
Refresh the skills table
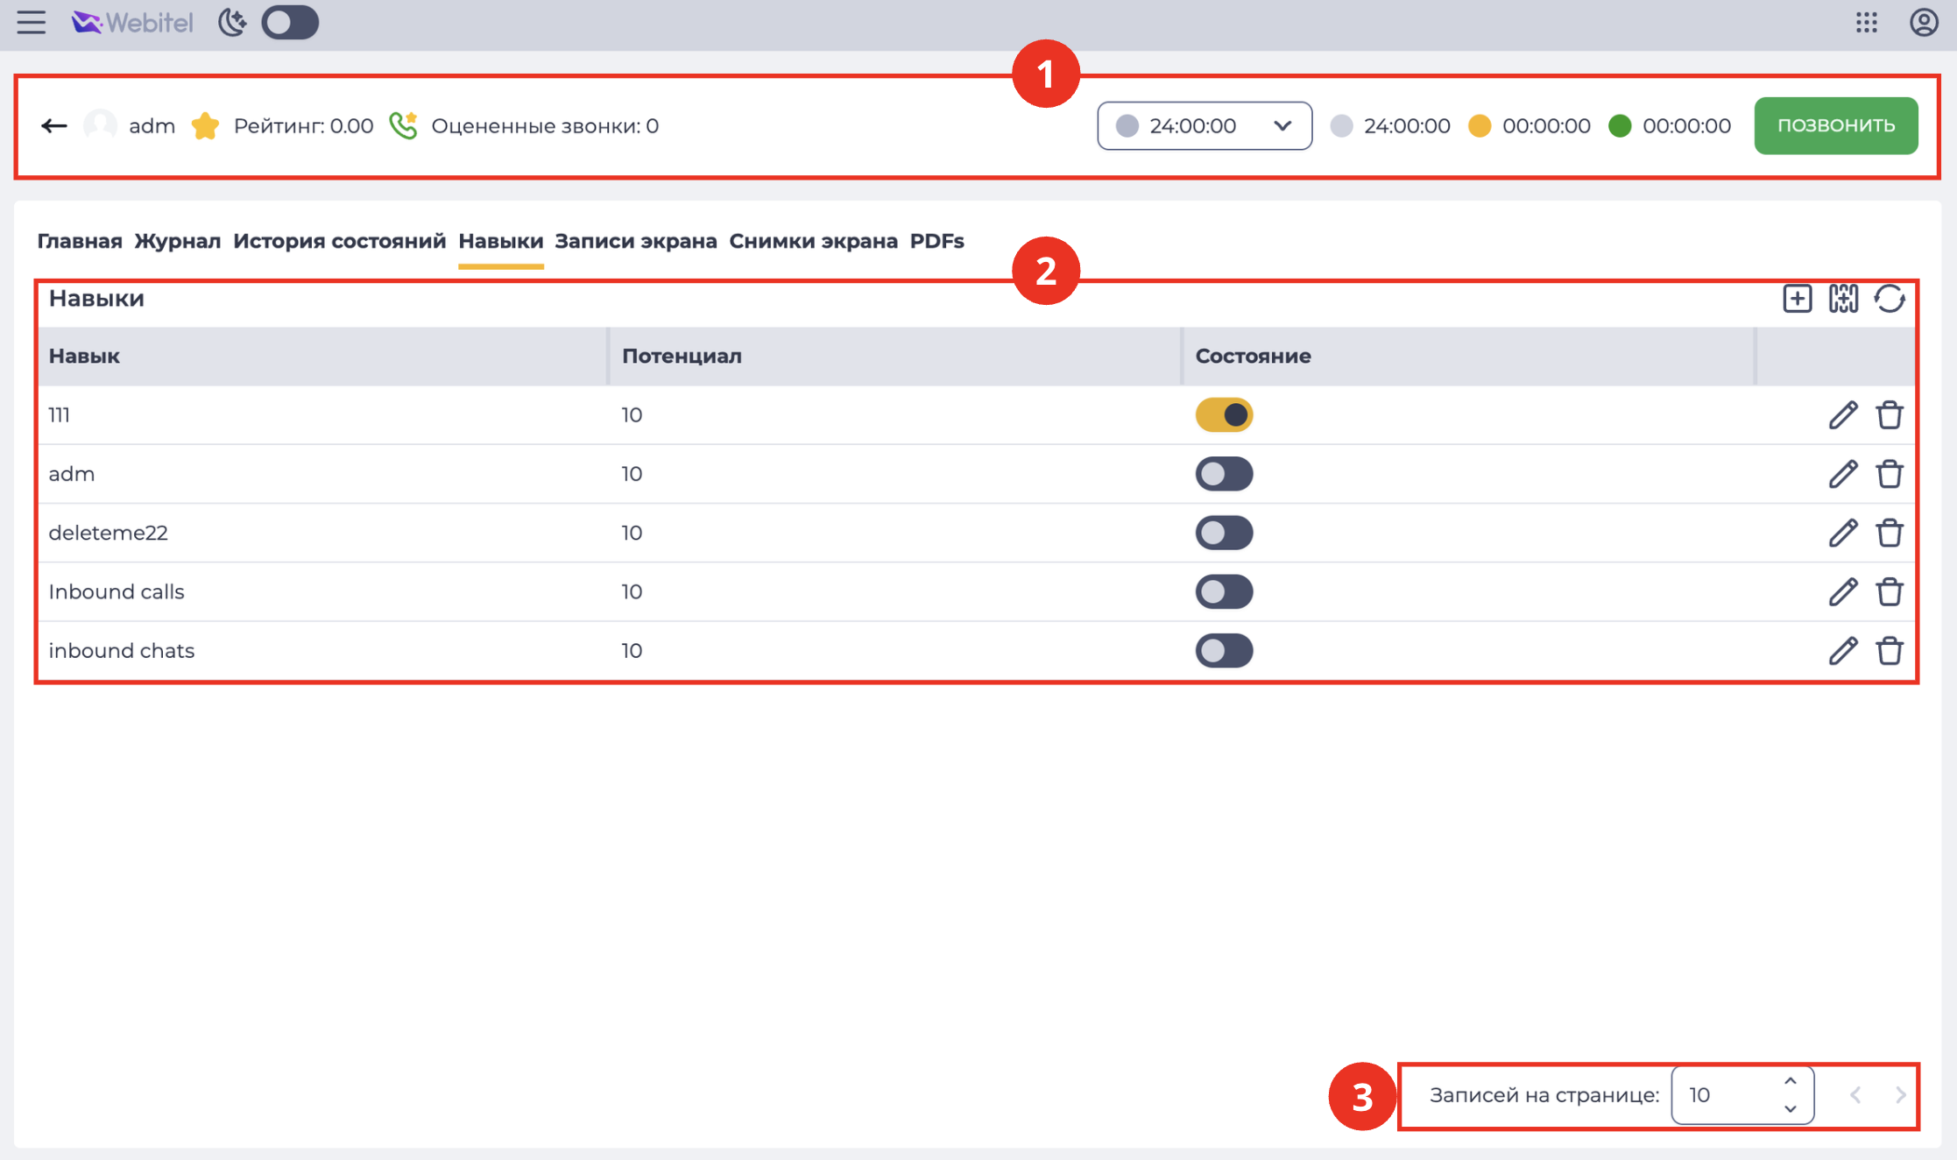pos(1890,299)
